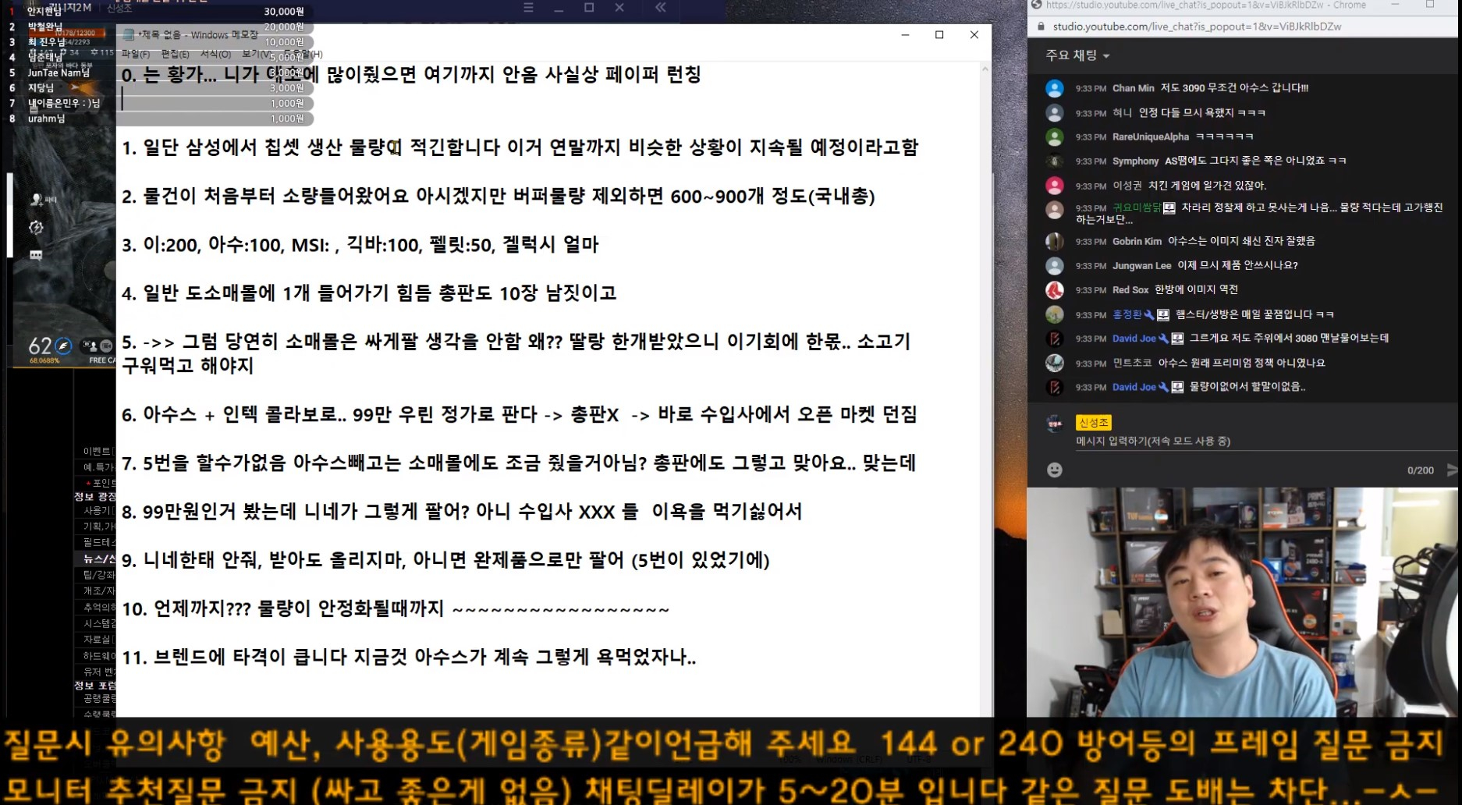Click the 신성조 author chip in chat input
1462x805 pixels.
[x=1093, y=423]
